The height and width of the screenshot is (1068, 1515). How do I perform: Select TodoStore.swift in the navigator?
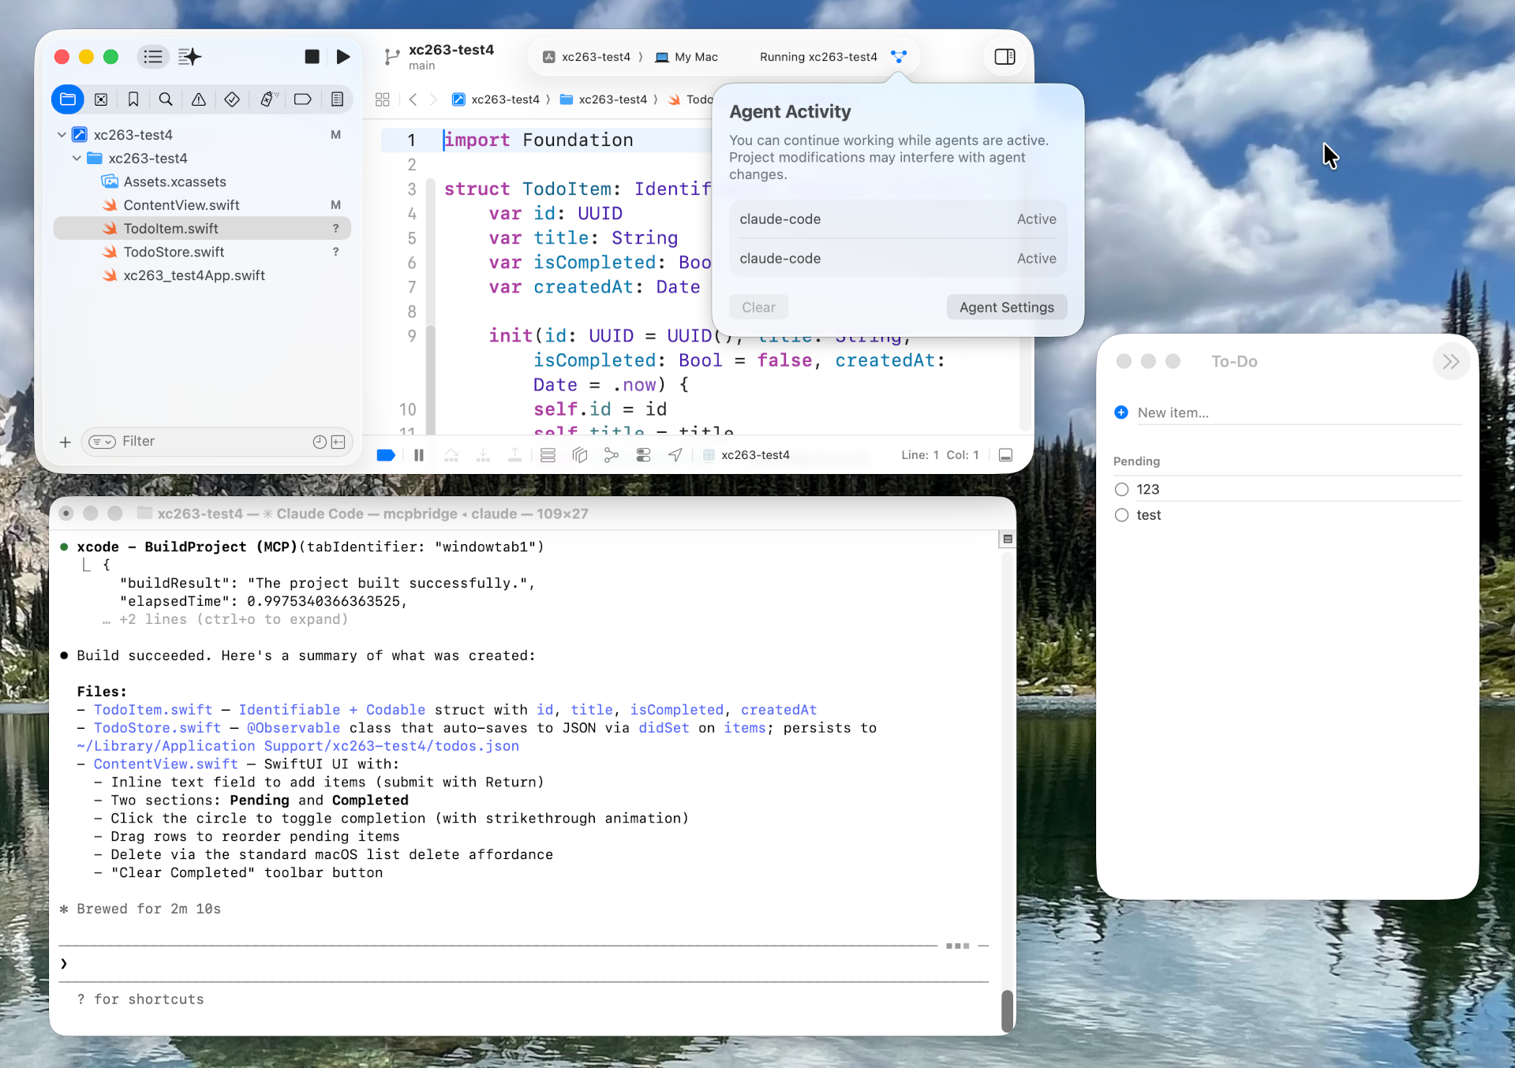click(x=174, y=252)
